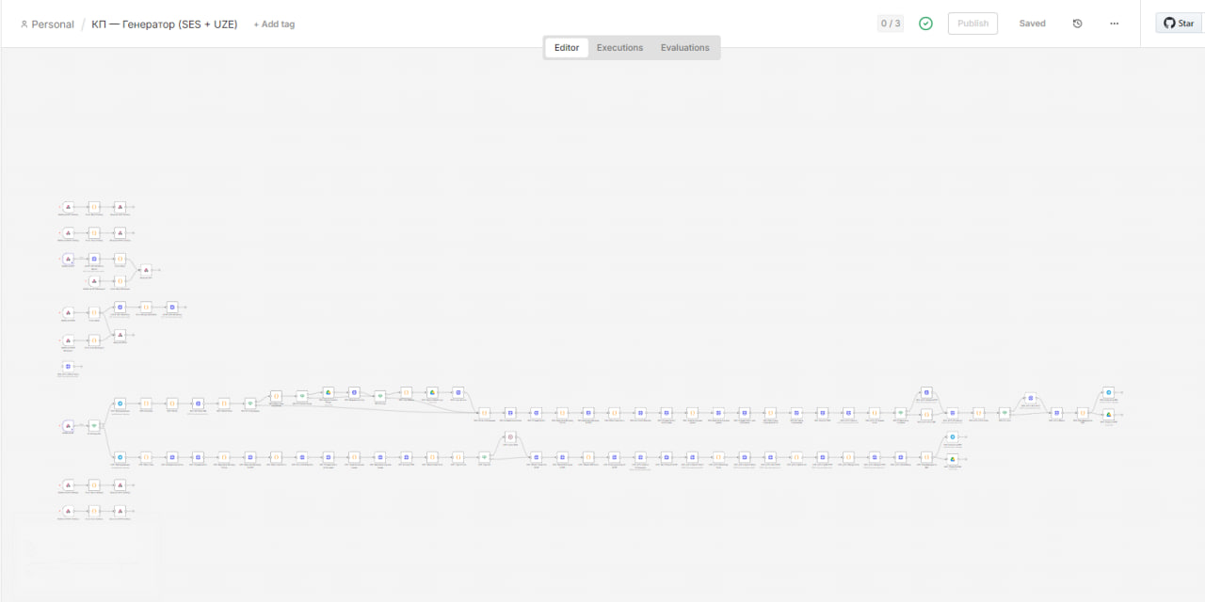Viewport: 1205px width, 602px height.
Task: Open version history via clock icon
Action: [x=1077, y=23]
